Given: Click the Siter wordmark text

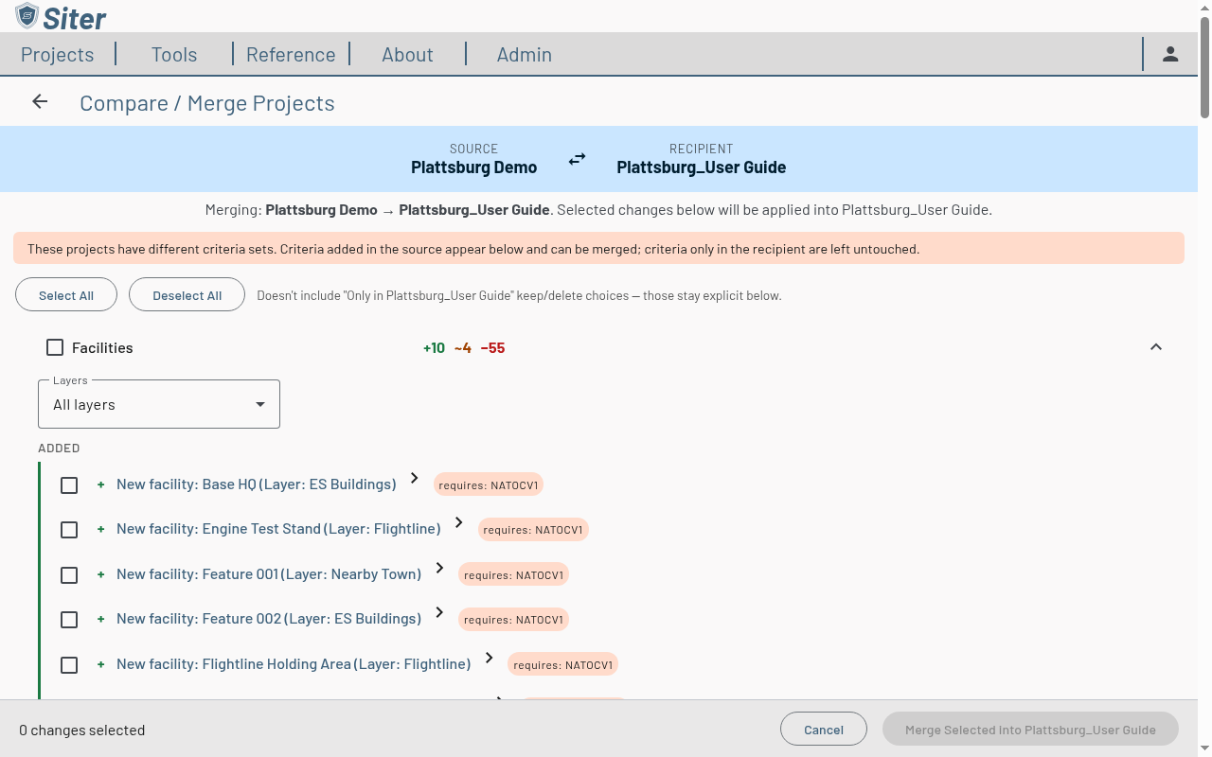Looking at the screenshot, I should coord(75,17).
